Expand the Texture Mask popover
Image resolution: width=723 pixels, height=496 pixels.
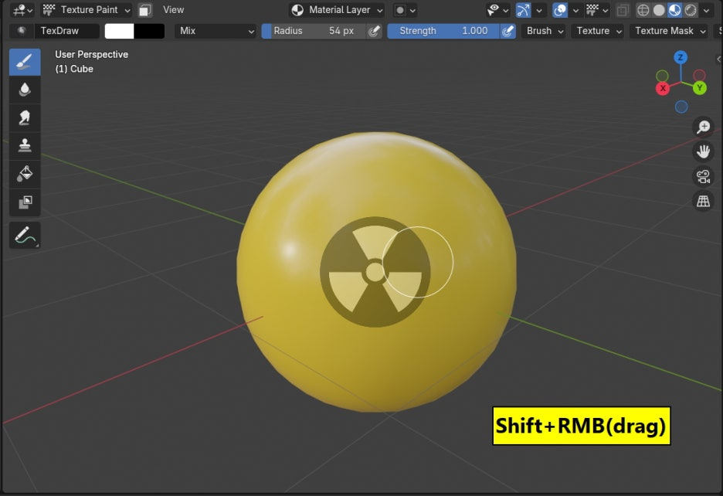(669, 31)
